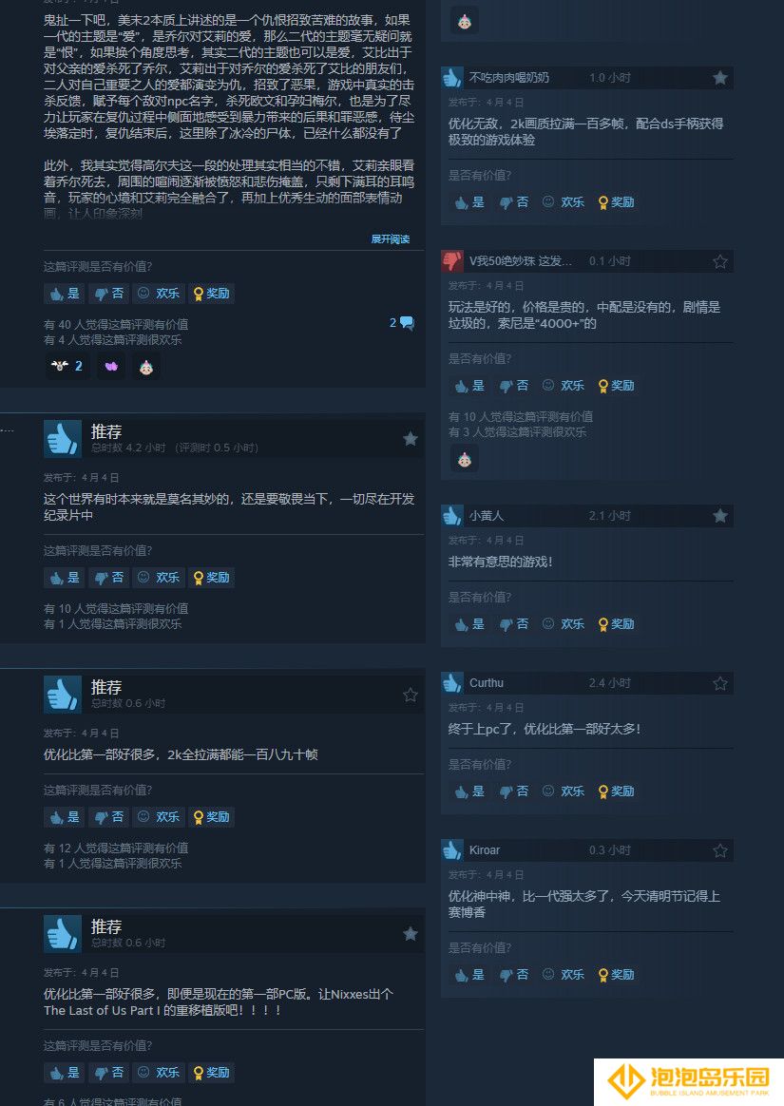This screenshot has width=784, height=1106.
Task: Vote 是 on 小黄人's review
Action: pyautogui.click(x=470, y=624)
